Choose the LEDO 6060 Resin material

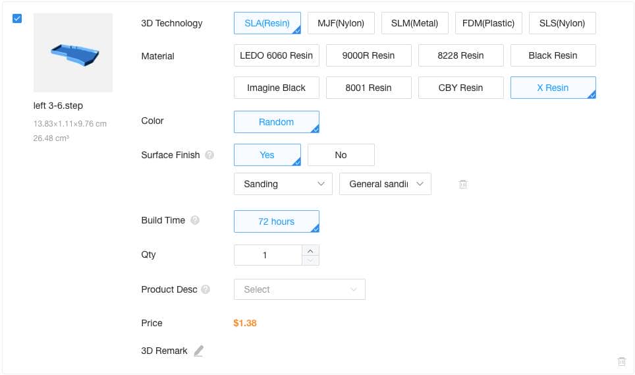pos(276,55)
